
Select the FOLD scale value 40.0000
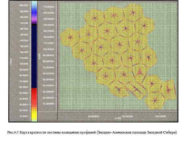pos(24,99)
